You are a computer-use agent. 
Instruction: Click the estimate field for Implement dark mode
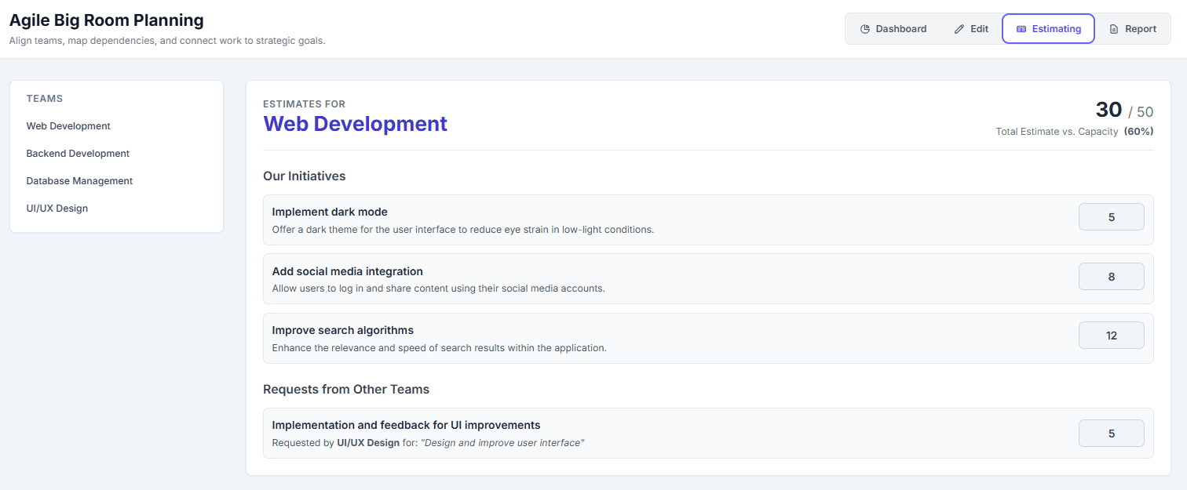coord(1111,216)
